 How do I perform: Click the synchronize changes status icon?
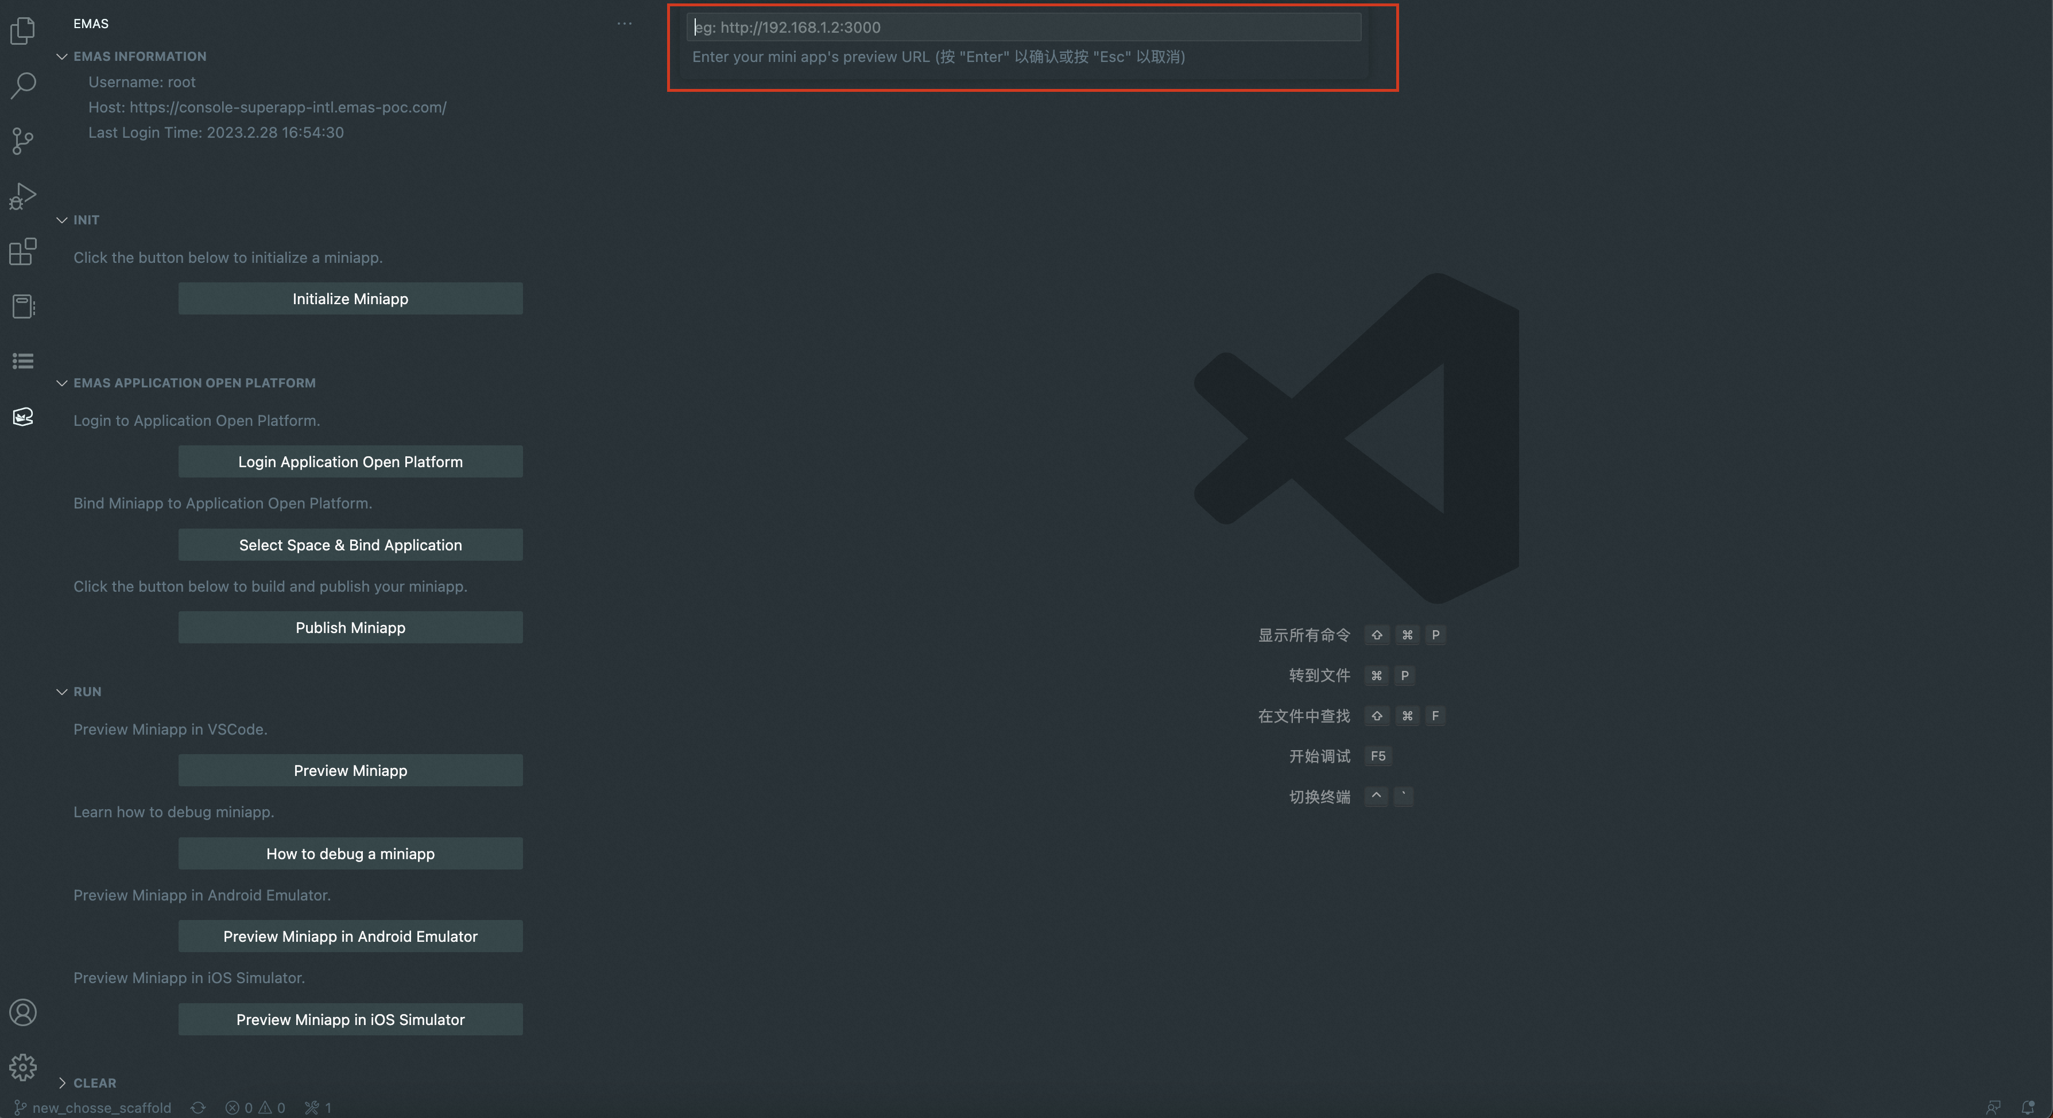[199, 1108]
